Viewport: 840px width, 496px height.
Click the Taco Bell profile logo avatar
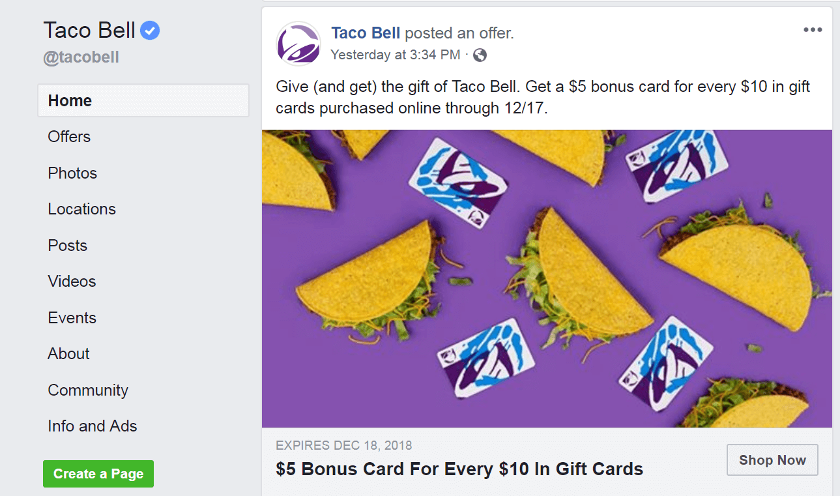(298, 44)
